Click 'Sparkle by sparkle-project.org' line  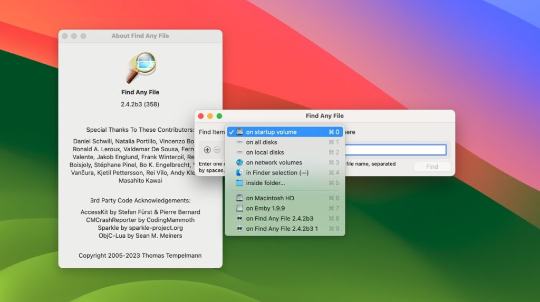click(x=140, y=228)
